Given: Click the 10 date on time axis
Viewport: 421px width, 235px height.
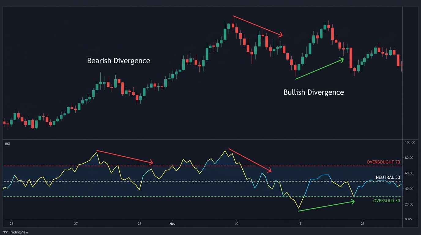Looking at the screenshot, I should [x=237, y=224].
